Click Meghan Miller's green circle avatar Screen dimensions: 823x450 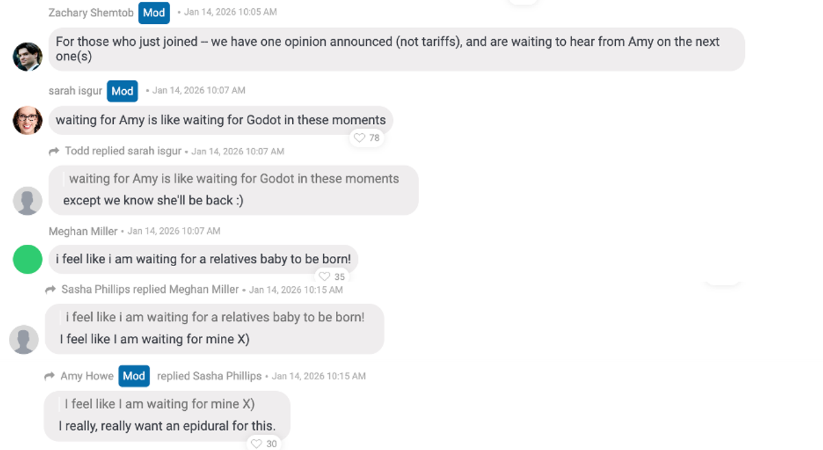pos(27,259)
